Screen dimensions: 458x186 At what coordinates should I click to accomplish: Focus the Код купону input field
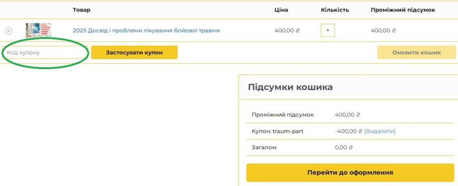point(45,53)
